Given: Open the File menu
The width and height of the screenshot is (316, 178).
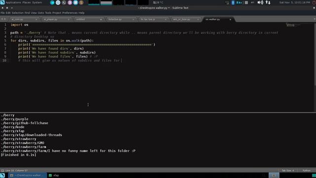Looking at the screenshot, I should 2,13.
